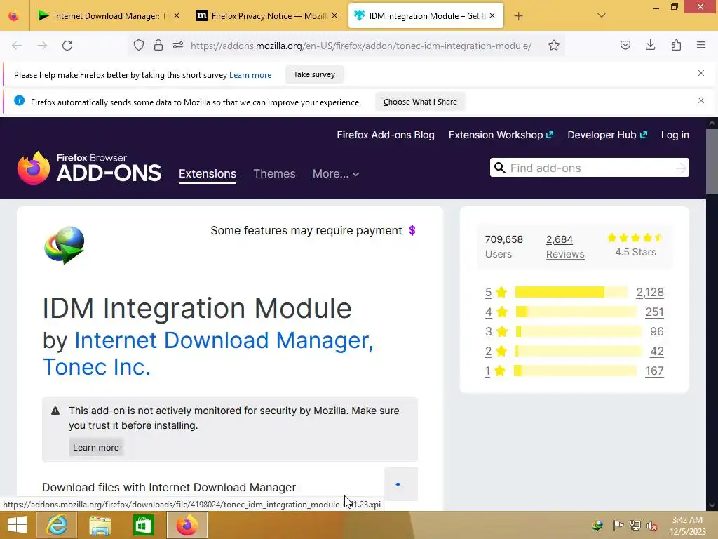Go forward with the forward arrow

pos(42,46)
